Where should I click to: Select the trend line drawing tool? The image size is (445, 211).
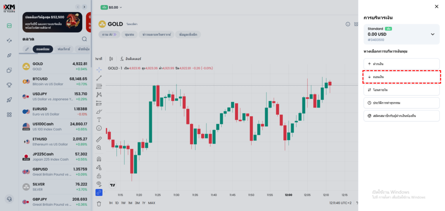[99, 78]
